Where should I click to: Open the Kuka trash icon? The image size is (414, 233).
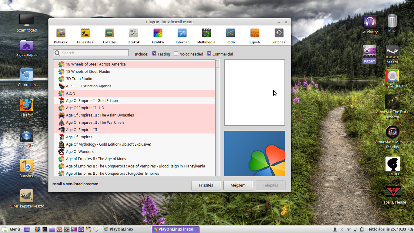click(392, 23)
